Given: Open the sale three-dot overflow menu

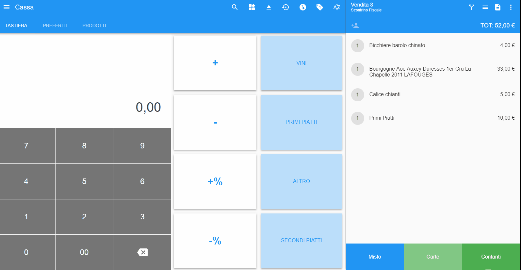Looking at the screenshot, I should click(511, 7).
